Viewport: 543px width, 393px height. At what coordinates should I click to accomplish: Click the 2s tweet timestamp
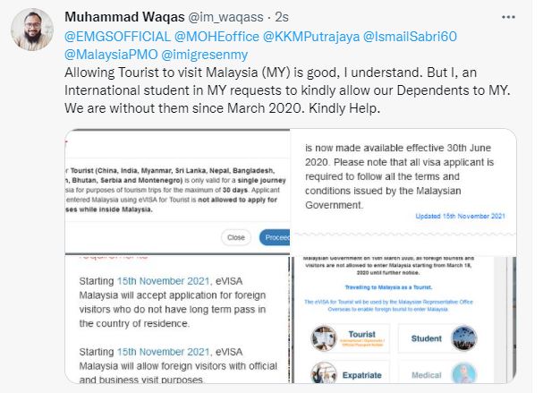pyautogui.click(x=282, y=17)
